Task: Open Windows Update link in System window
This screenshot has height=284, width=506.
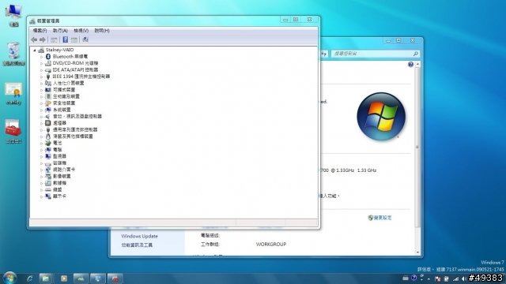Action: pos(139,236)
